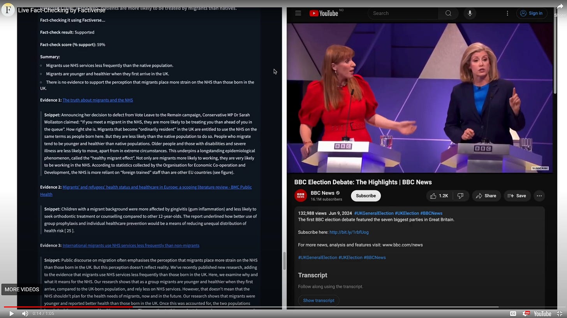
Task: Open the bit.ly subscribe link
Action: pos(349,232)
